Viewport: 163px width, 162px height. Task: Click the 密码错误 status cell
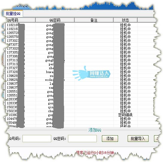125,115
